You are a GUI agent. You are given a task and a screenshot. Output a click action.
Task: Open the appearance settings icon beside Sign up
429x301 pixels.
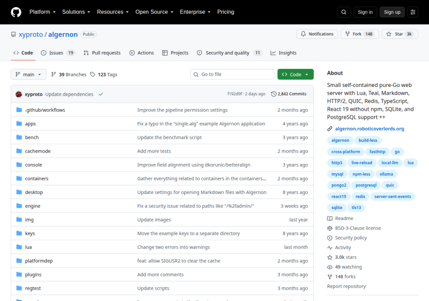tap(413, 12)
